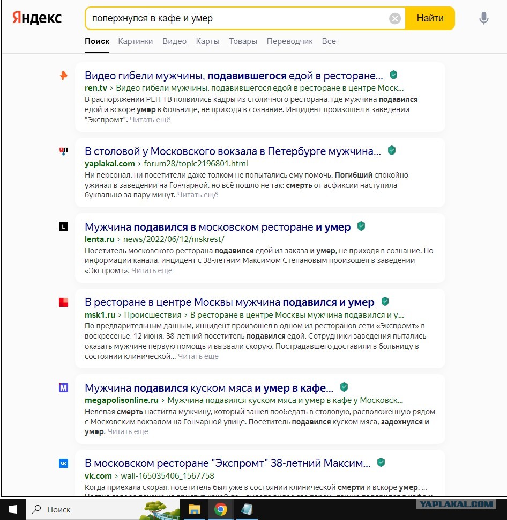Click 'Читать ещё' in the msk1.ru snippet

[x=198, y=356]
